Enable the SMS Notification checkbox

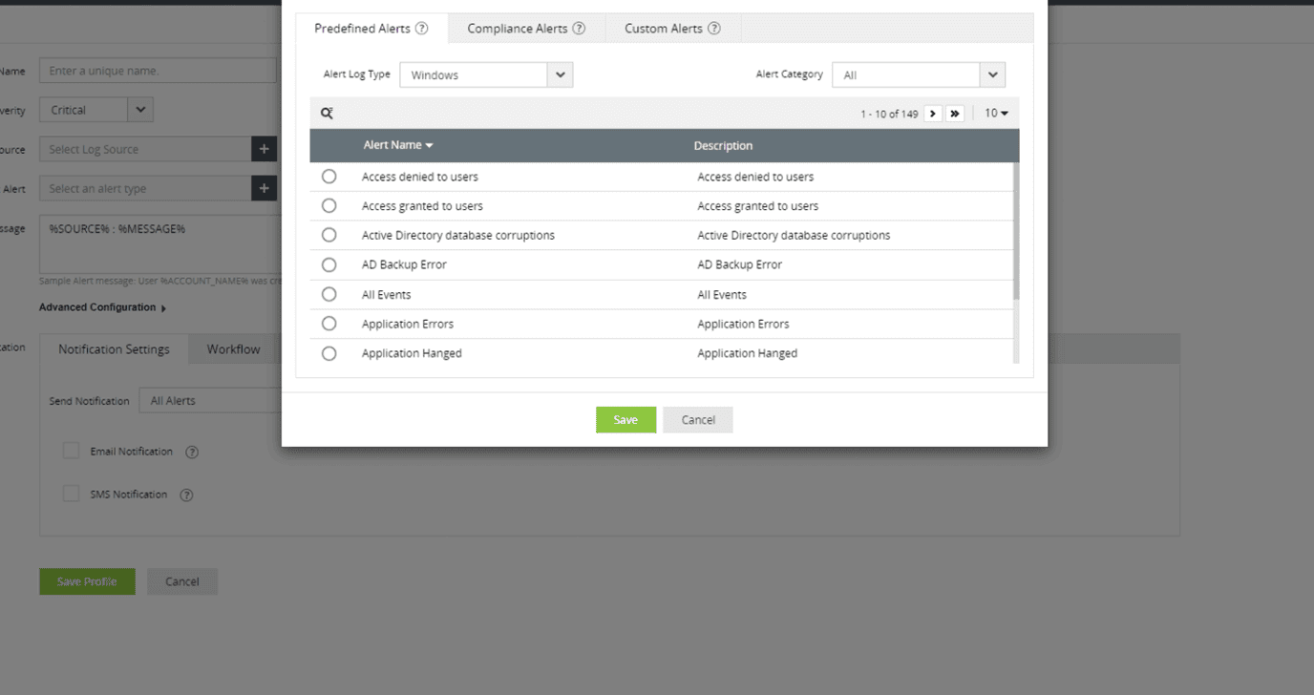[x=71, y=493]
